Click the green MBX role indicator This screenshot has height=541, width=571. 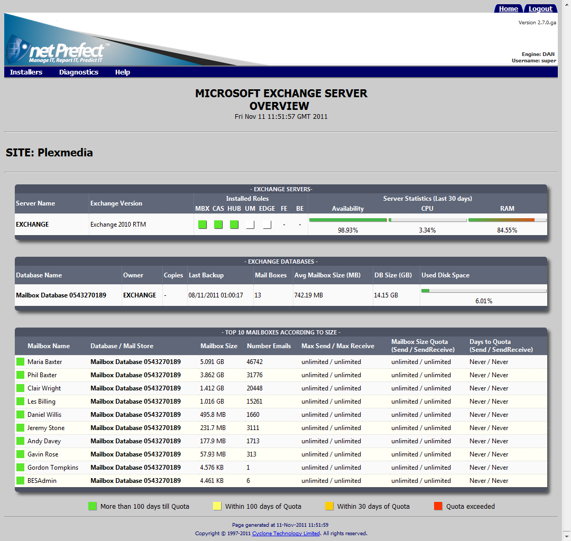[202, 225]
